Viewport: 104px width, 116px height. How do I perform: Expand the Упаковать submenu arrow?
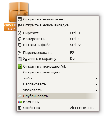click(x=96, y=90)
